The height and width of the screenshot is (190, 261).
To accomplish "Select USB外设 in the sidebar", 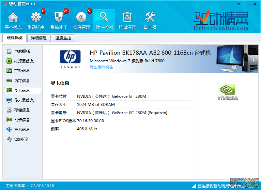I will tap(23, 139).
